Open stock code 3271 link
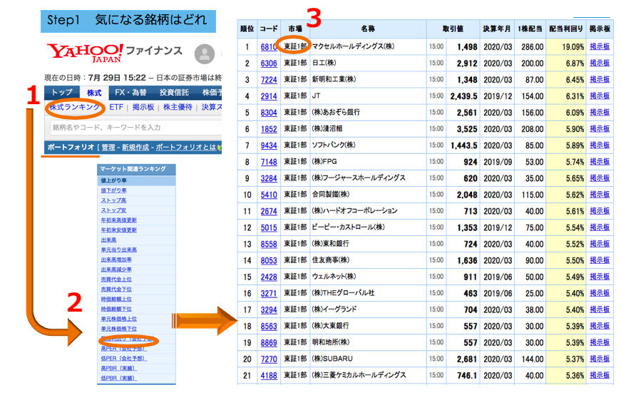Viewport: 621px width, 395px height. 269,294
